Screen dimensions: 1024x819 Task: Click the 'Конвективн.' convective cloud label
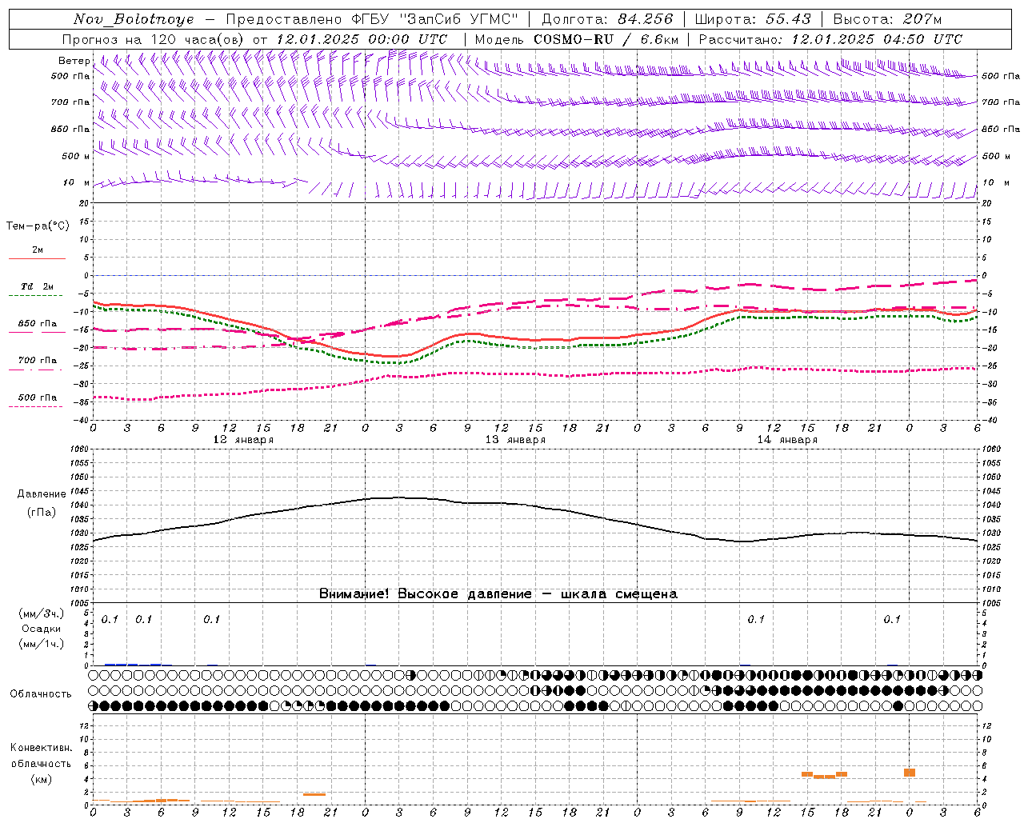[41, 748]
